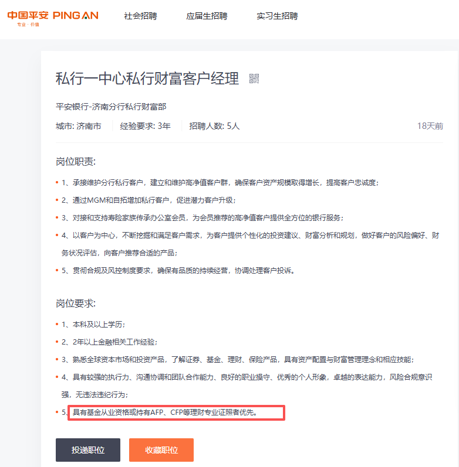Click the orange 收藏职位 button
Screen dimensions: 459x467
click(x=161, y=450)
